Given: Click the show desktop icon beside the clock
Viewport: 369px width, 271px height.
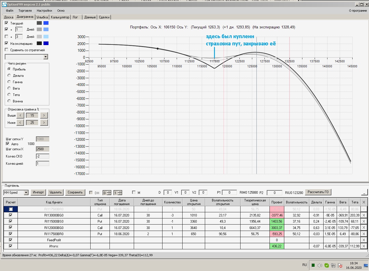Looking at the screenshot, I should coord(365,266).
